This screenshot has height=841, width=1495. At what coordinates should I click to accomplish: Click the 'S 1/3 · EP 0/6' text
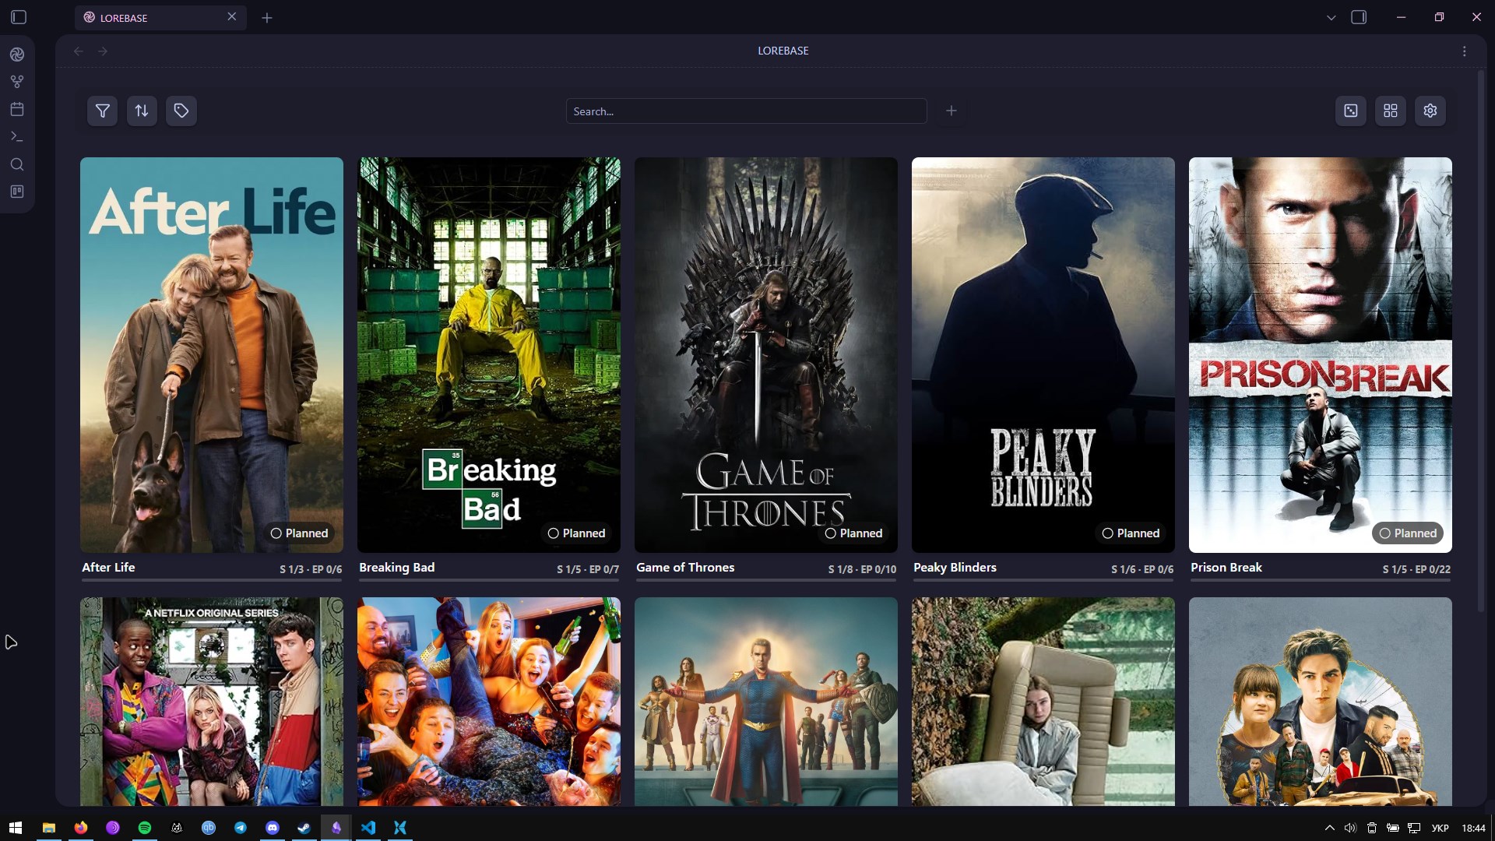pyautogui.click(x=311, y=569)
